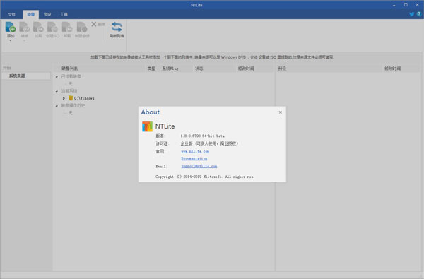Open the File (文件) menu tab
Viewport: 424px width, 279px height.
(x=11, y=14)
